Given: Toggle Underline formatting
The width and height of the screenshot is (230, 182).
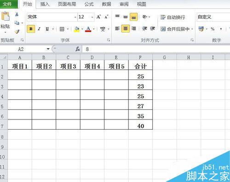Looking at the screenshot, I should pos(47,29).
